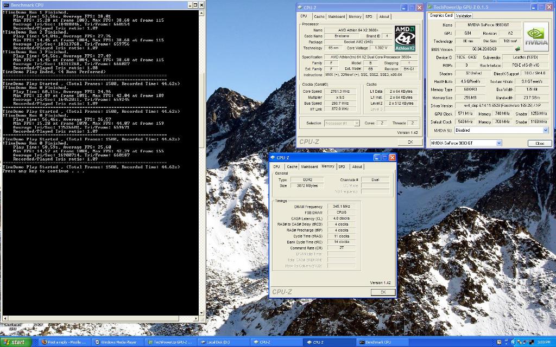
Task: Click the console's vertical scrollbar down arrow
Action: pyautogui.click(x=201, y=313)
